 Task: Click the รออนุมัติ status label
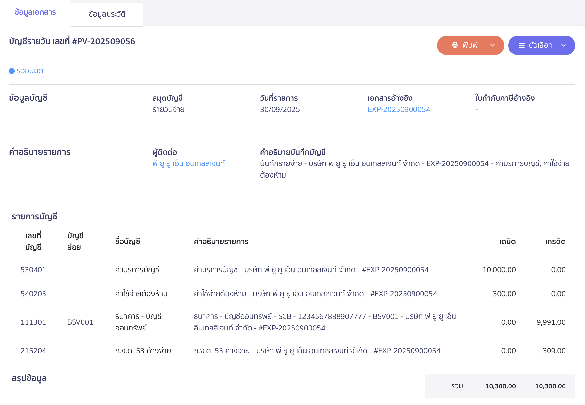(x=30, y=71)
